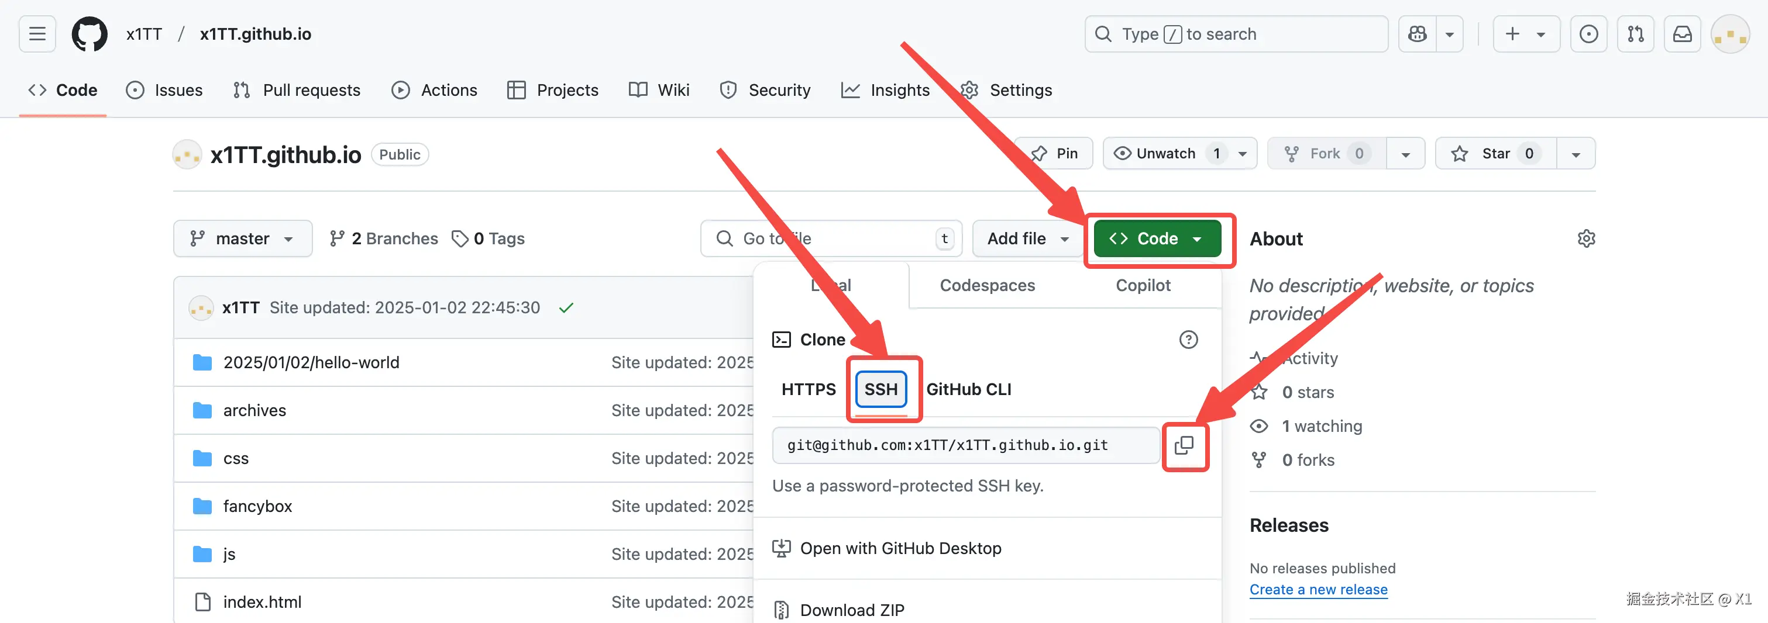The height and width of the screenshot is (623, 1768).
Task: Switch to the Codespaces tab
Action: click(x=987, y=285)
